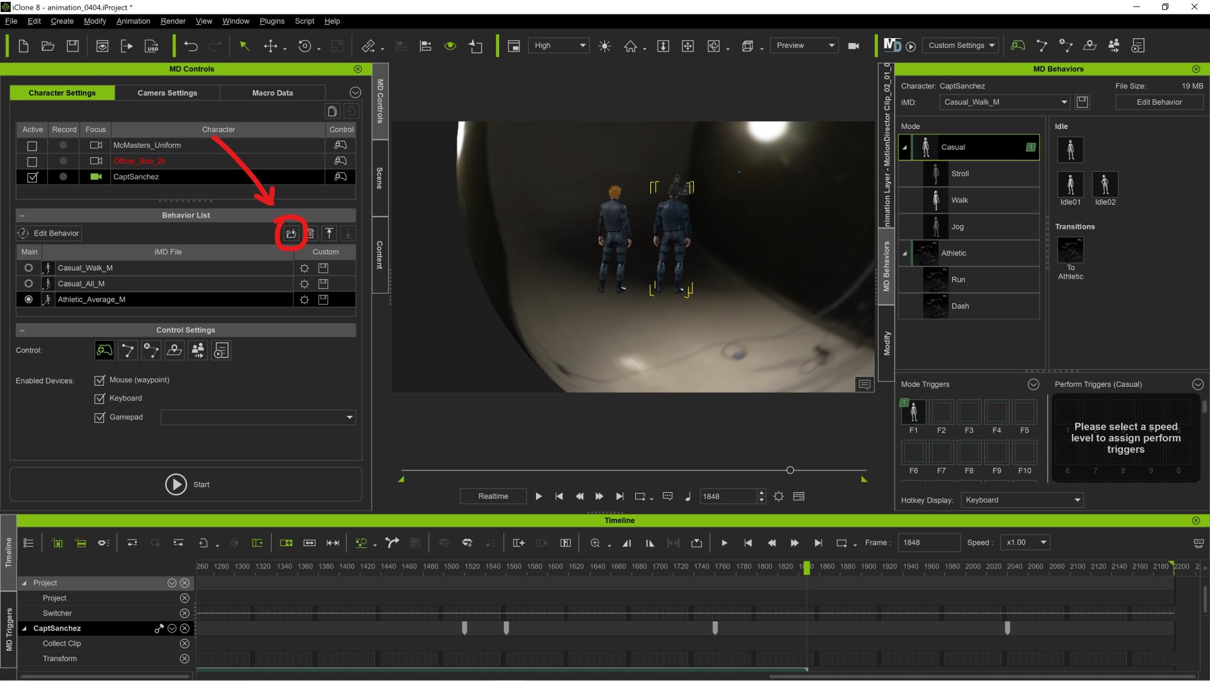Select the Idle01 thumbnail
Viewport: 1210px width, 681px height.
1070,185
